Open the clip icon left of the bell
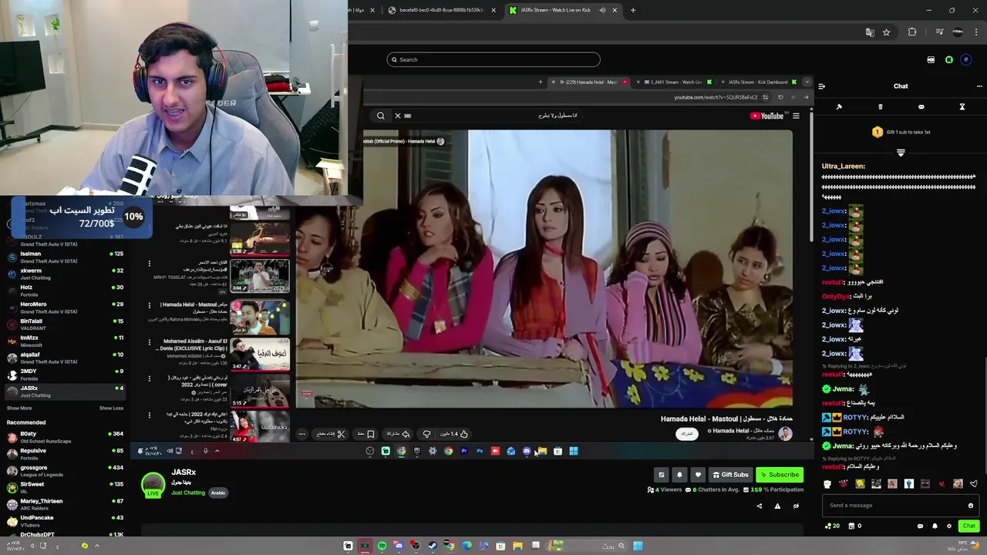 point(661,475)
